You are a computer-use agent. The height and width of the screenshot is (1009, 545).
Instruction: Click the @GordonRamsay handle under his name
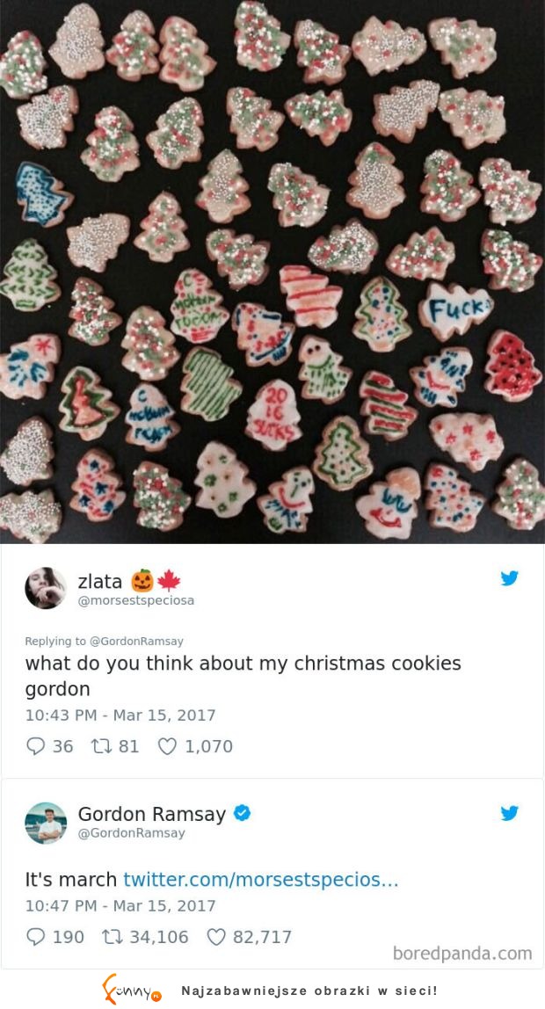[x=131, y=832]
